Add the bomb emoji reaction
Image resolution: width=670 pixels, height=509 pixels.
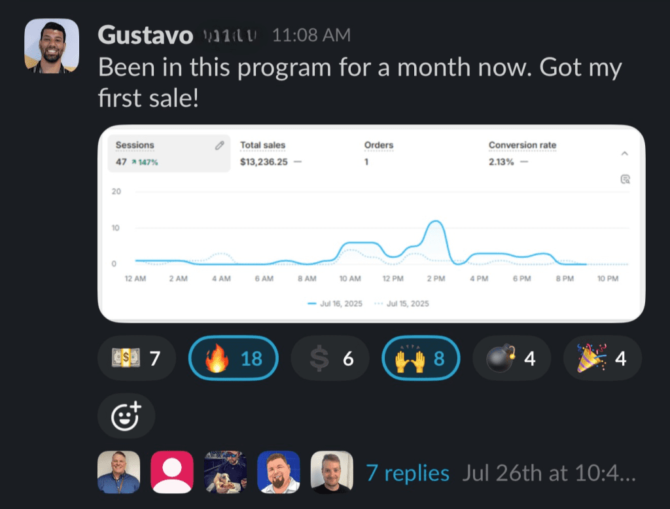point(512,358)
